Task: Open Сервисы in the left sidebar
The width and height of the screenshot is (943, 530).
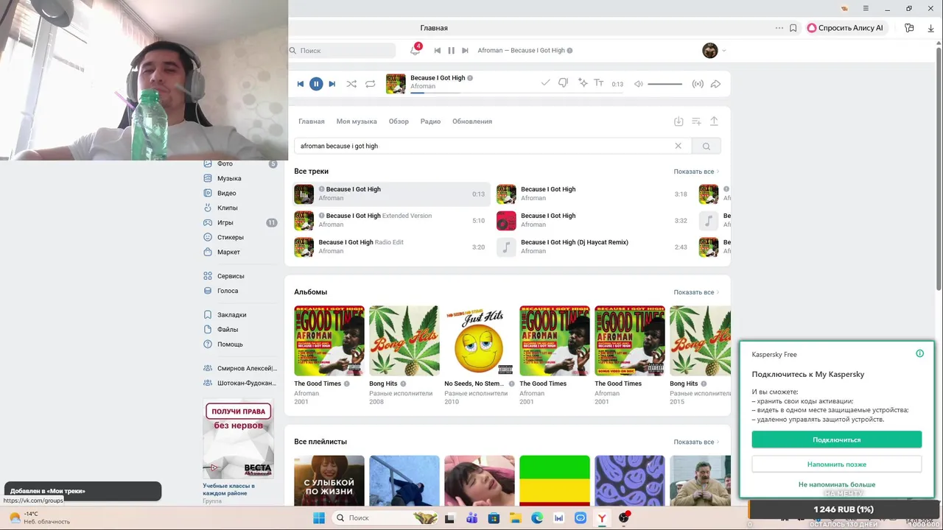Action: pyautogui.click(x=231, y=276)
